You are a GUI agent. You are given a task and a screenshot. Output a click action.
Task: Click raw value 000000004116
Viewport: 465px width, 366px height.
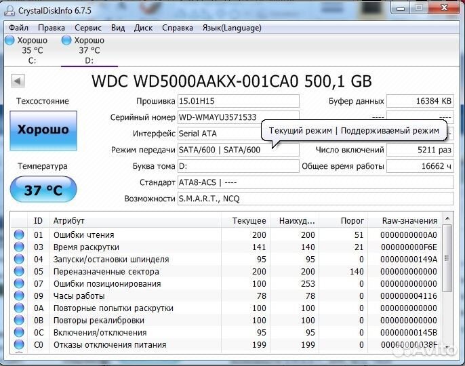pyautogui.click(x=409, y=296)
